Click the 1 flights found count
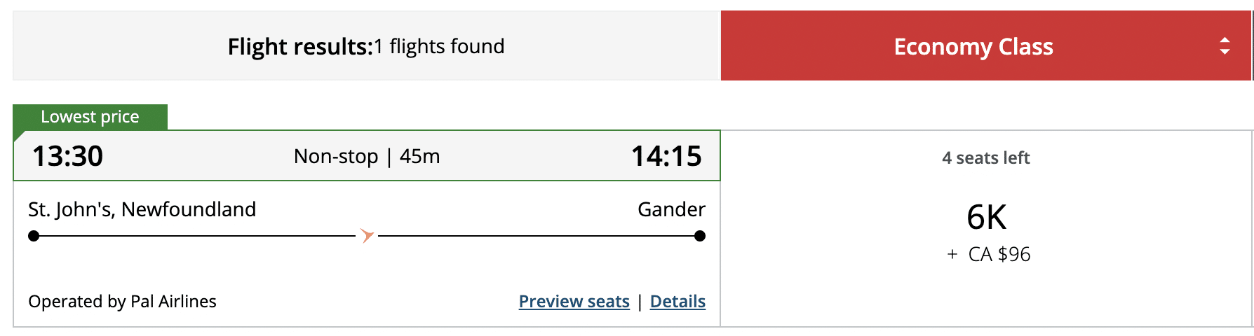This screenshot has width=1254, height=336. (440, 47)
